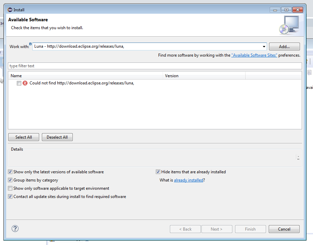
Task: Click the Name column header
Action: (85, 76)
